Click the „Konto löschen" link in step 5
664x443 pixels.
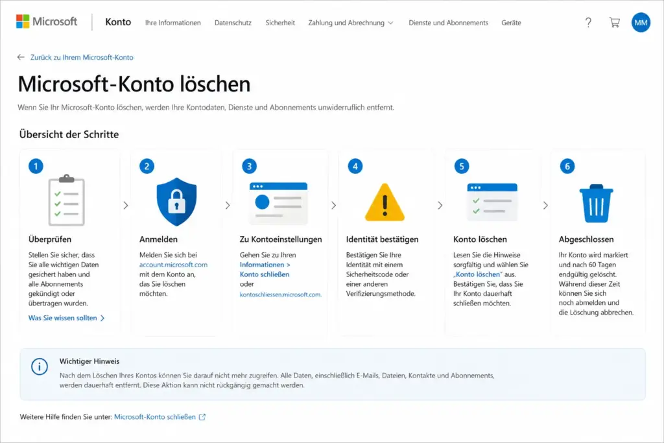point(478,274)
